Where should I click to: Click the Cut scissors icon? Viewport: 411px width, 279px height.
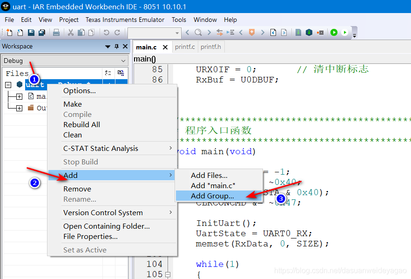pos(70,33)
